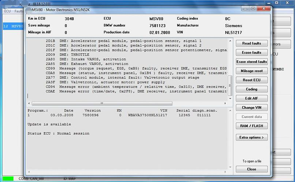Image resolution: width=295 pixels, height=182 pixels.
Task: Click Km in ECU value 3040
Action: 69,19
